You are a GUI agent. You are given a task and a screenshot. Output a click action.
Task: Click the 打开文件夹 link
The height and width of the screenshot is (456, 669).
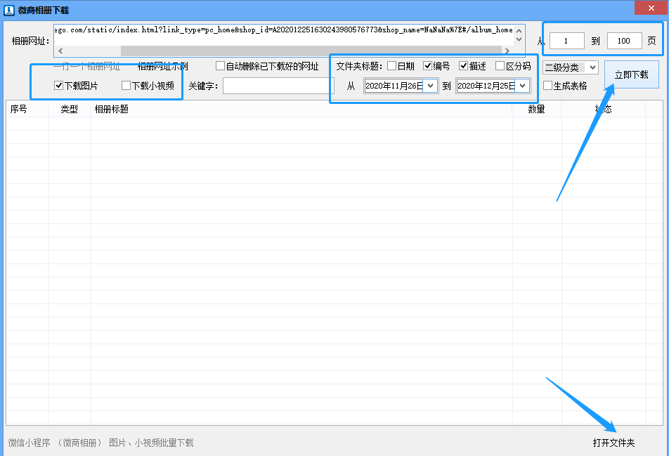(613, 443)
